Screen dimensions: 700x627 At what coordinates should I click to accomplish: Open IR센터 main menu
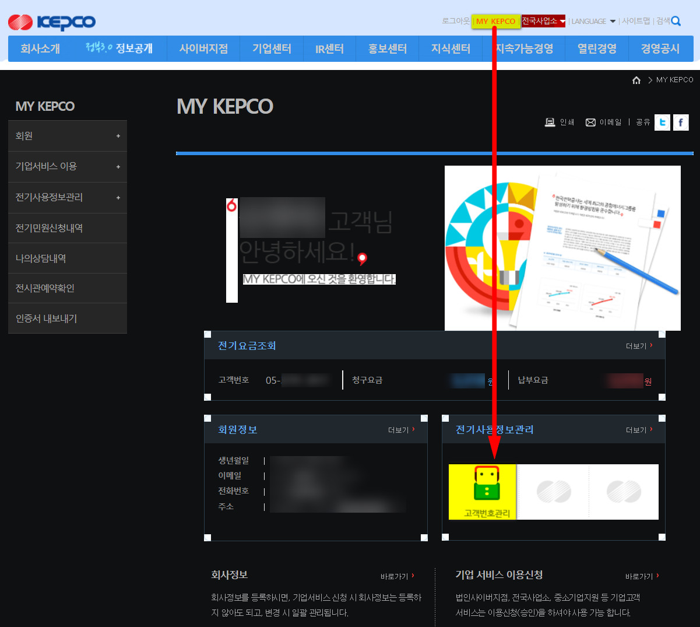[x=329, y=49]
